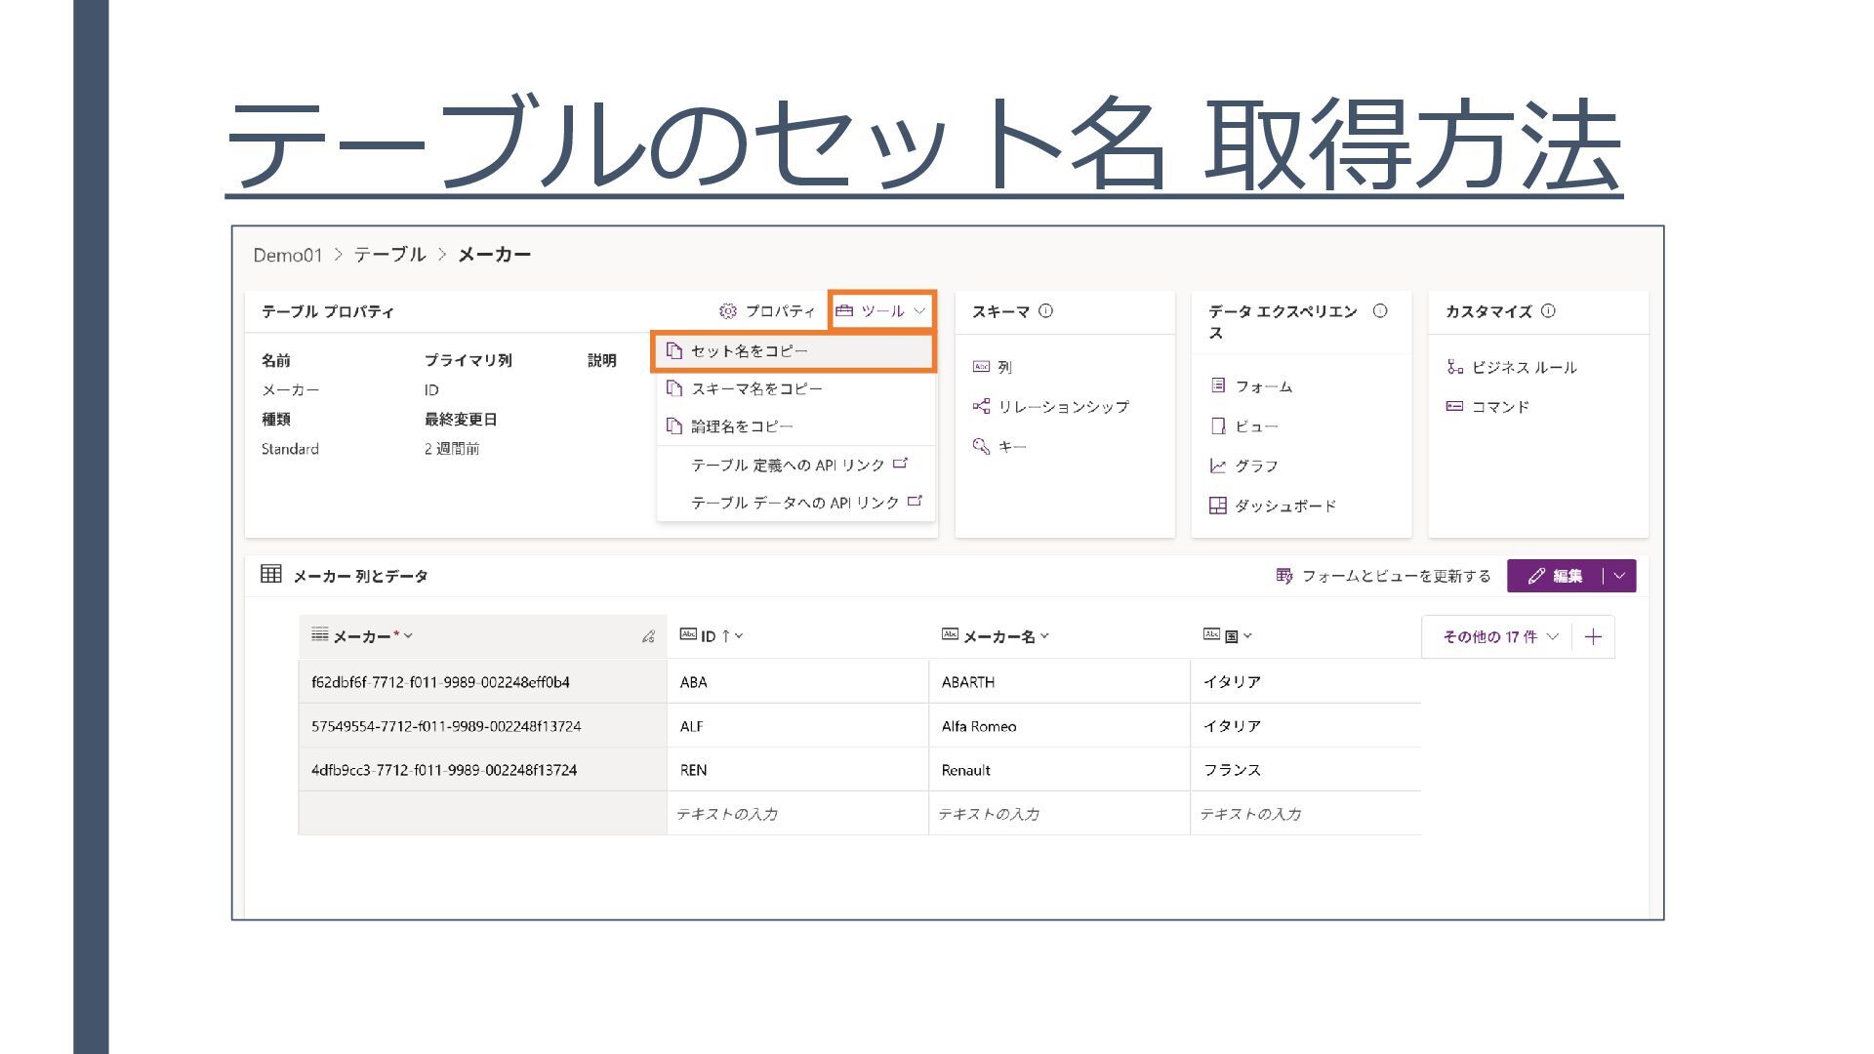Open the Tools dropdown menu

point(880,311)
